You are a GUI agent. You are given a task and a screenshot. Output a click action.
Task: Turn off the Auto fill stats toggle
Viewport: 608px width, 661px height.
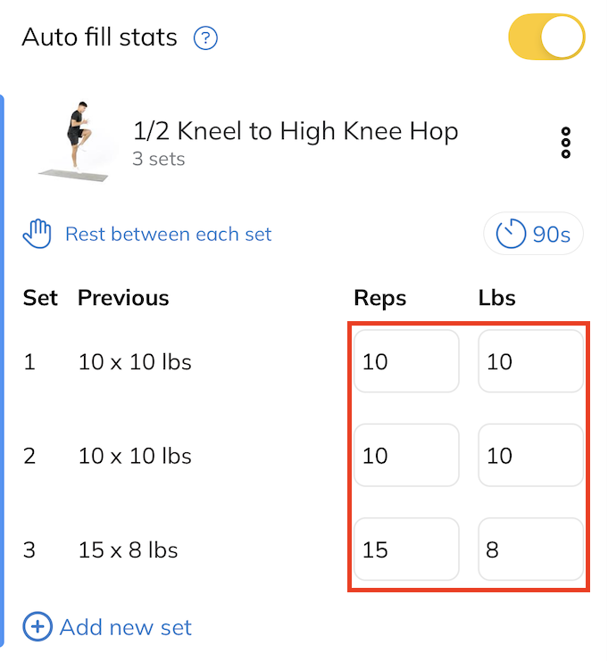tap(546, 37)
